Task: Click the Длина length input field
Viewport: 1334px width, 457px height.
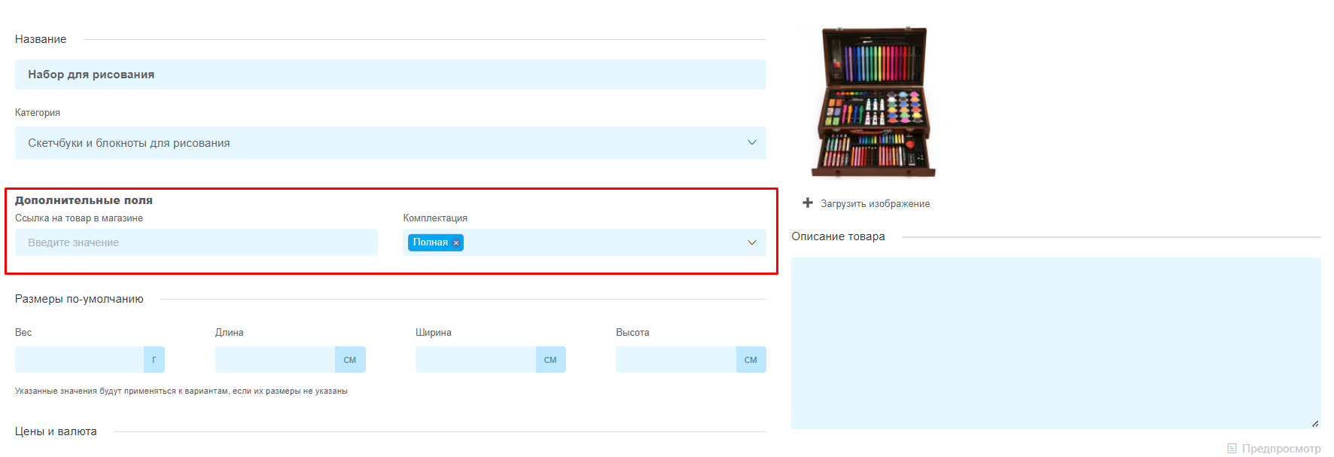Action: (275, 360)
